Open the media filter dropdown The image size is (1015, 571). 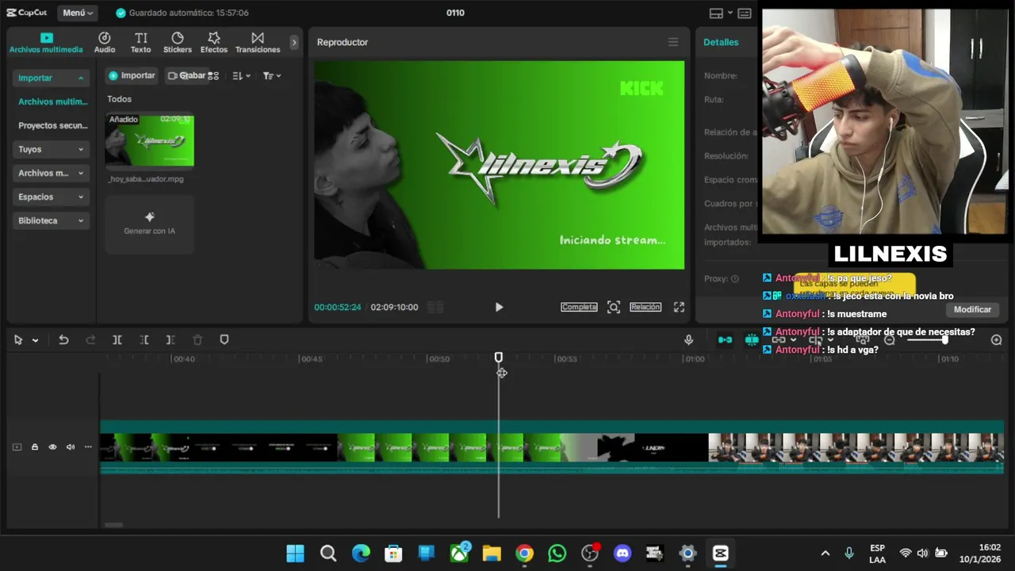click(272, 75)
